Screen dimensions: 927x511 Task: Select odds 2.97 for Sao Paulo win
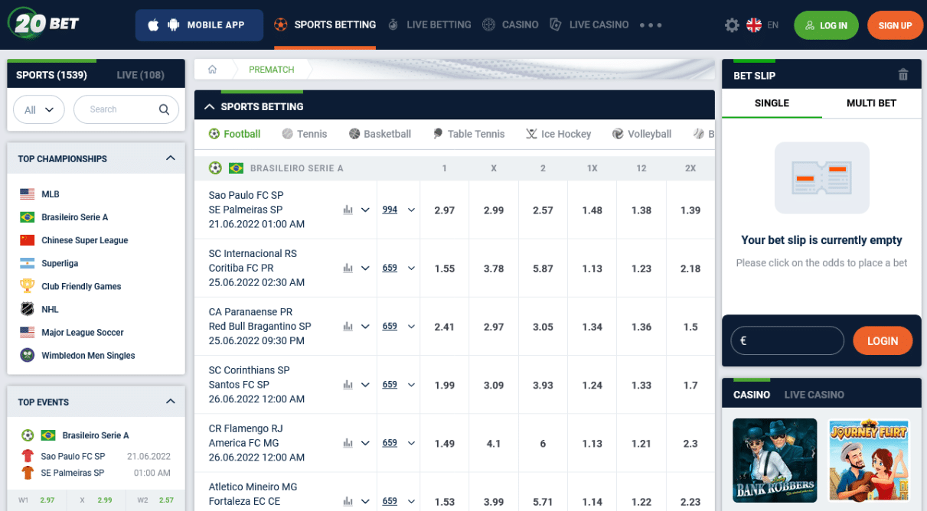pyautogui.click(x=445, y=210)
